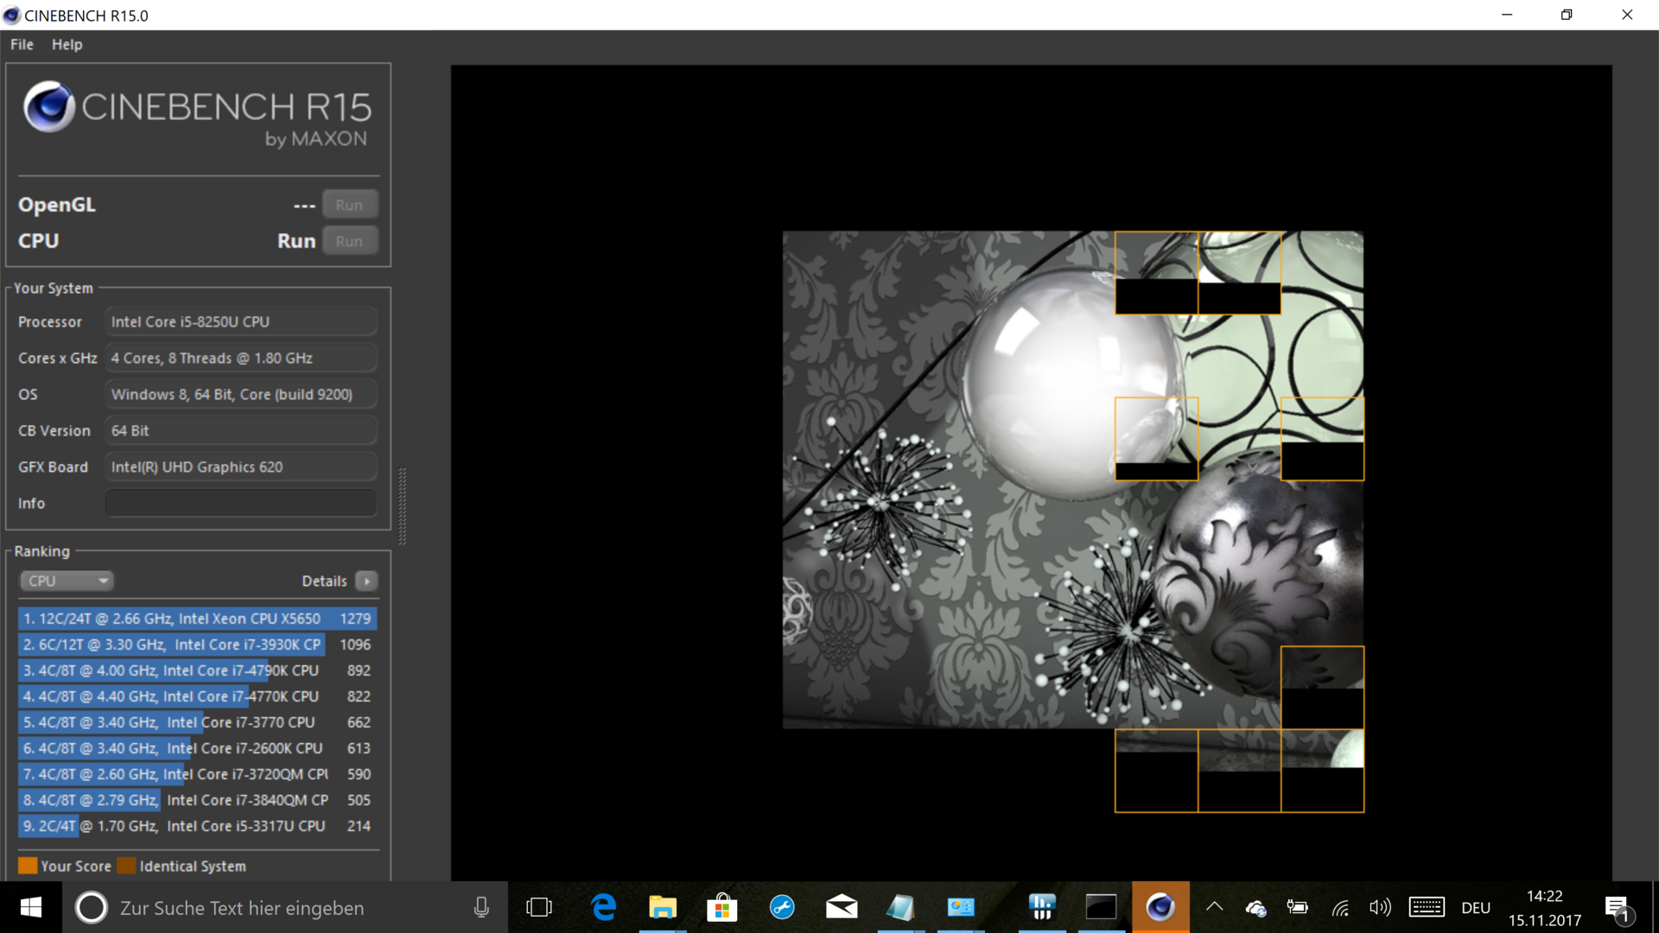Click the Details arrow button
This screenshot has width=1659, height=933.
[366, 581]
